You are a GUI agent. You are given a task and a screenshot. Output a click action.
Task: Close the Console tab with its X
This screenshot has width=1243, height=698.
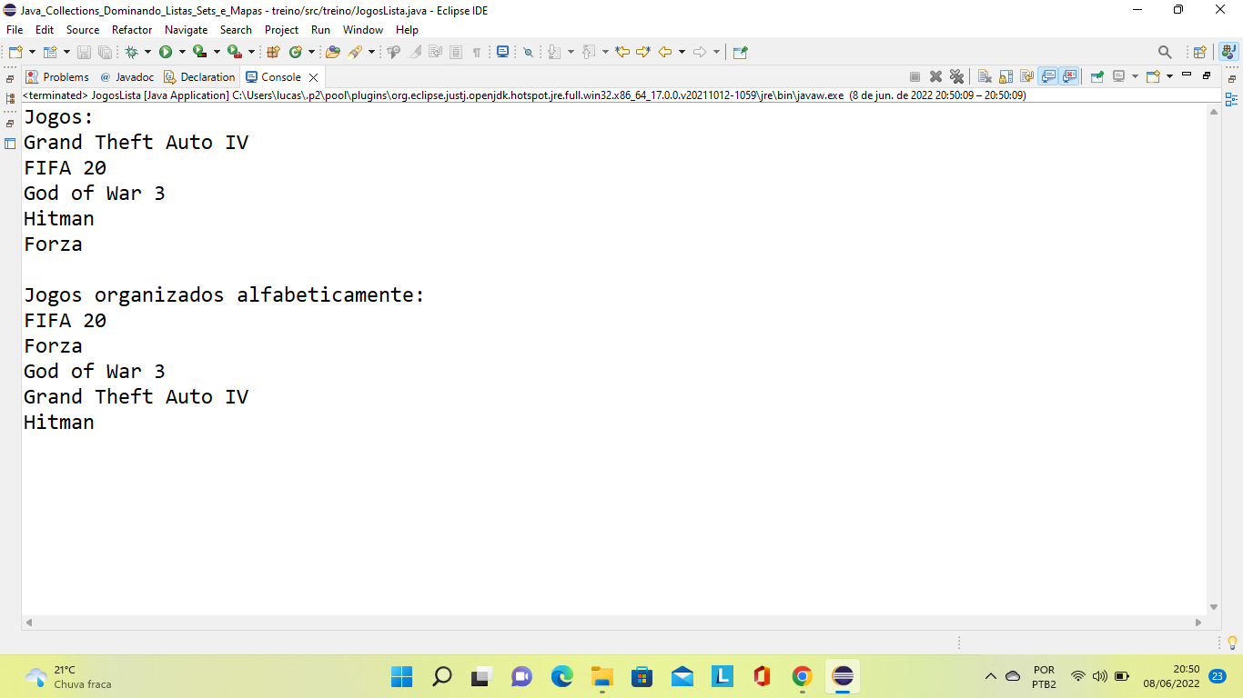point(313,77)
